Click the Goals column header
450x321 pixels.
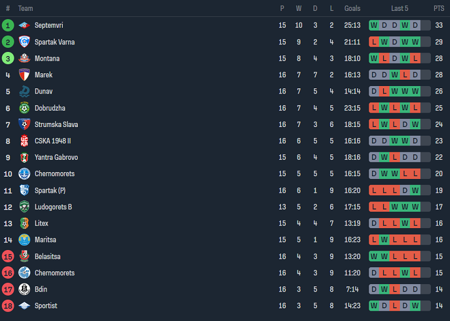tap(352, 9)
